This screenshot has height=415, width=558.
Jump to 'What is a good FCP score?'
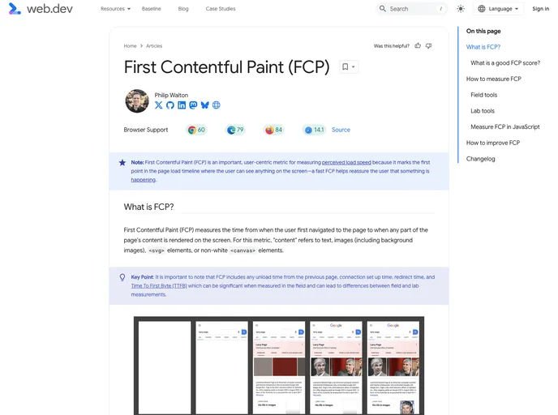tap(505, 63)
